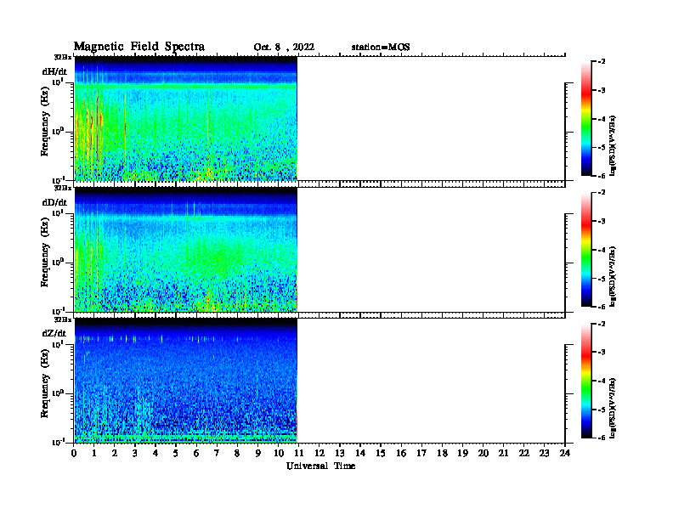Click the -2 tick of dH/dt color scale

pyautogui.click(x=602, y=62)
